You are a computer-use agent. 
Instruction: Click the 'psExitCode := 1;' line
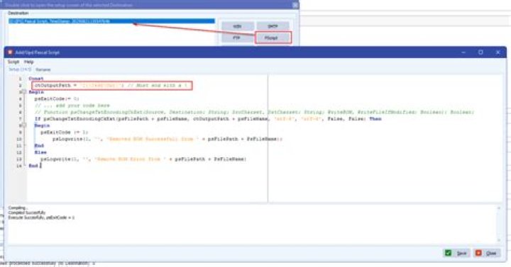64,132
